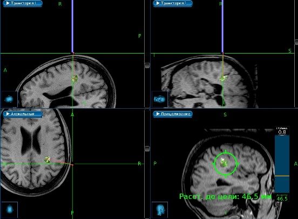Click the slider handle beside Trajectory 1 view

[147, 65]
